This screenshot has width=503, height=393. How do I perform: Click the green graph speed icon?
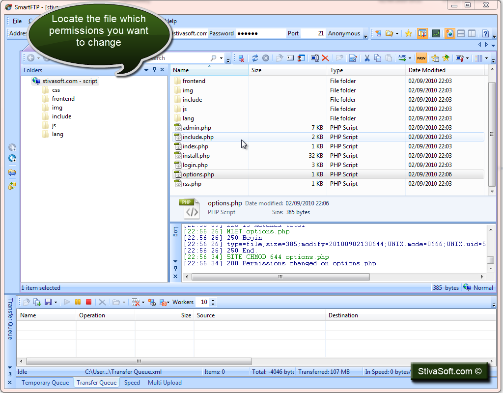coord(436,33)
